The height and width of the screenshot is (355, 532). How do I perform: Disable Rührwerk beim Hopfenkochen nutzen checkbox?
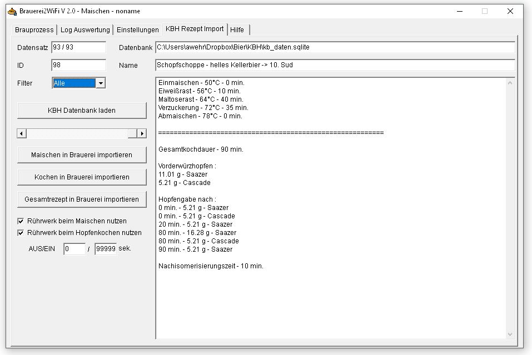click(x=21, y=233)
